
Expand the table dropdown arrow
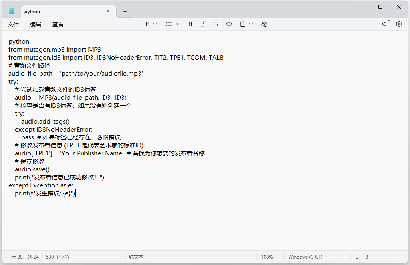[x=251, y=24]
